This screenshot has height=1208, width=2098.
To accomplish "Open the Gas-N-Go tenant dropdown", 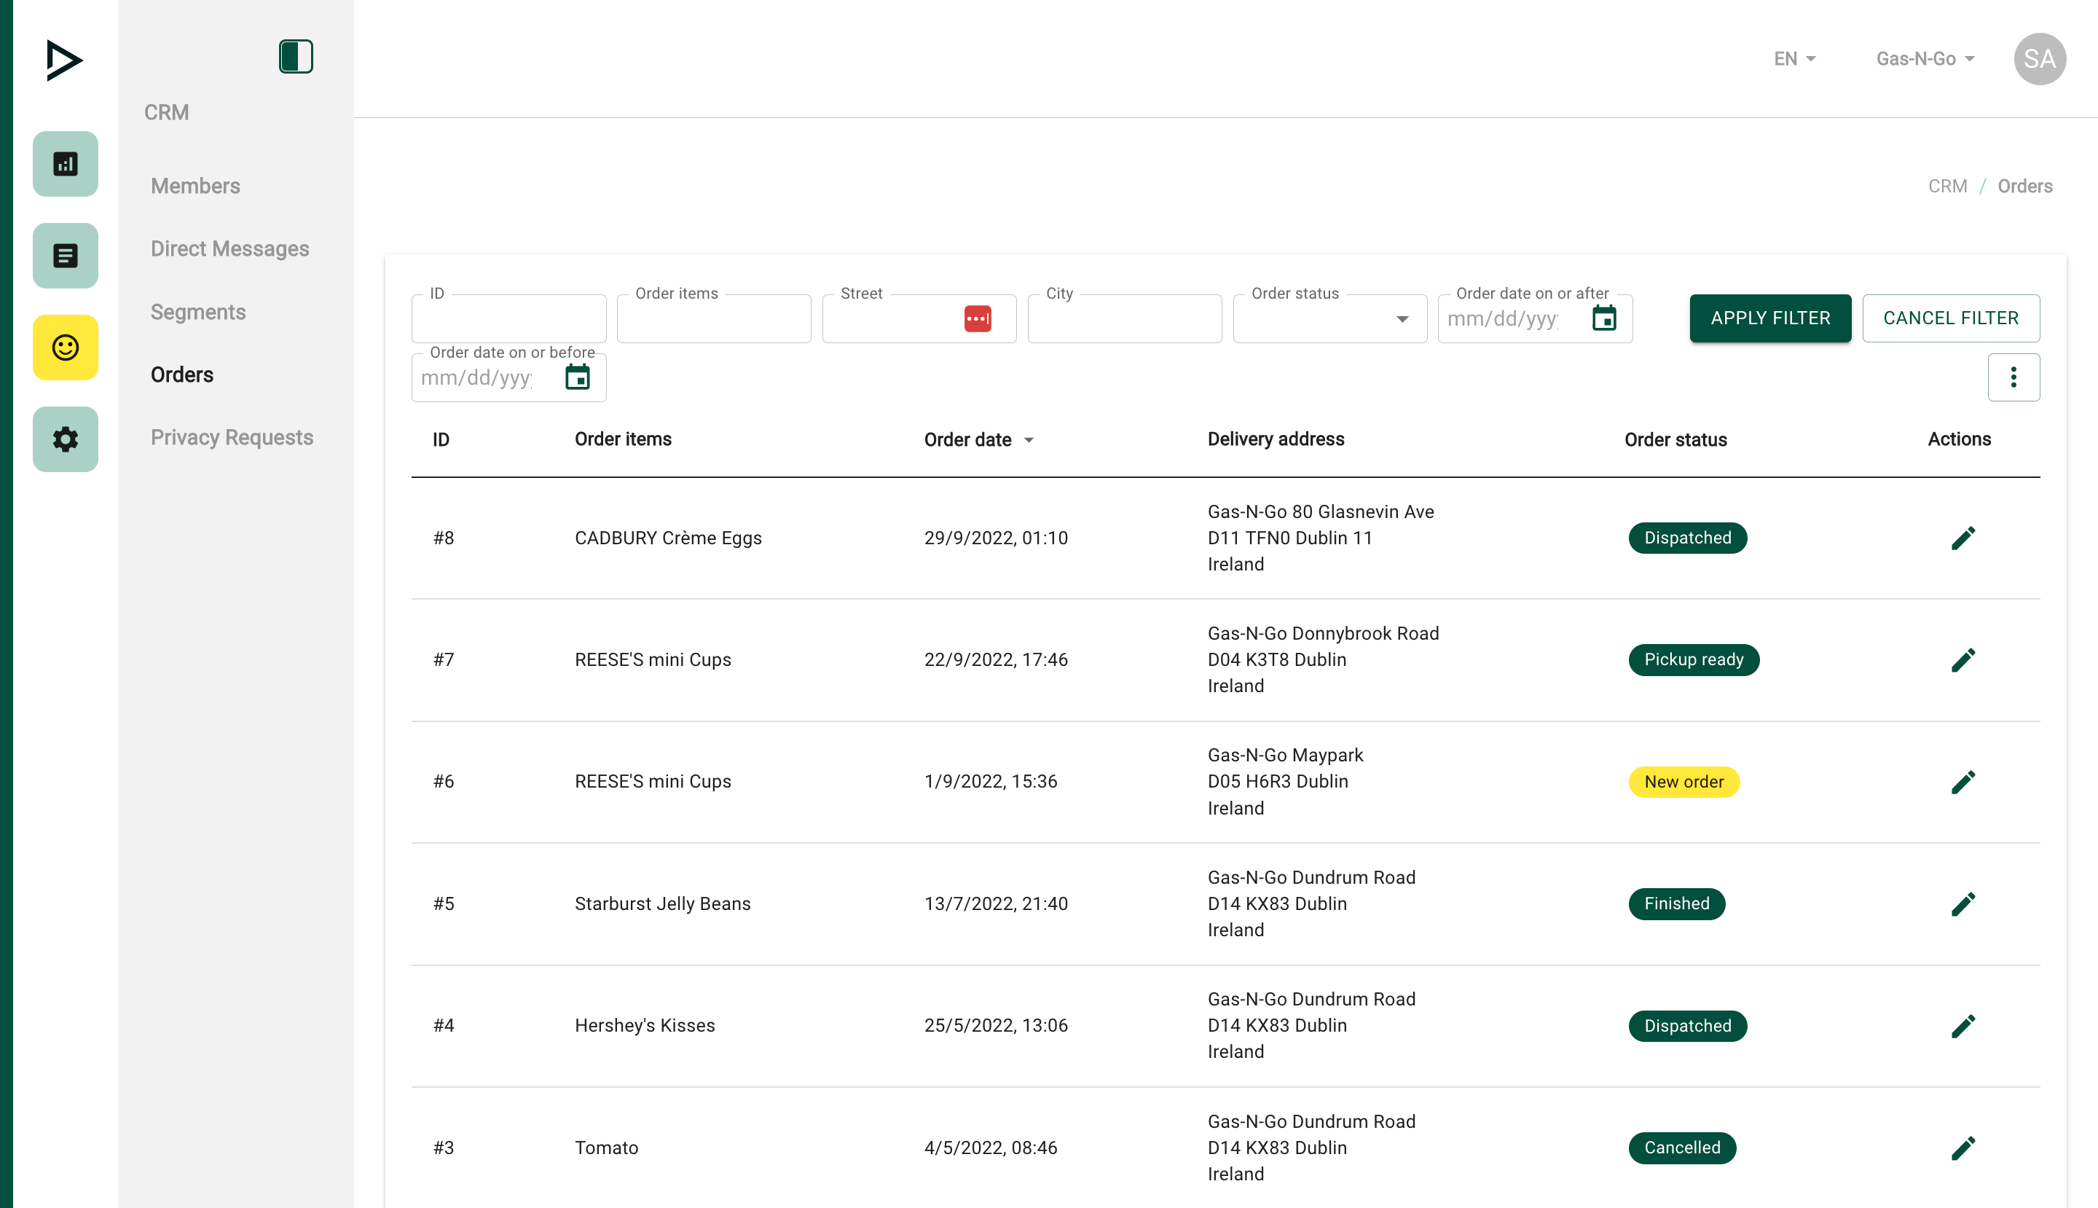I will tap(1925, 59).
